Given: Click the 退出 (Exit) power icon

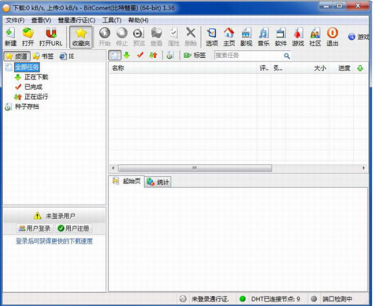Looking at the screenshot, I should (x=333, y=37).
